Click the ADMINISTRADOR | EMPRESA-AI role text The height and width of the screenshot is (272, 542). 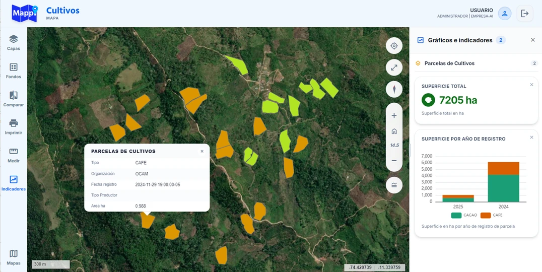[465, 16]
